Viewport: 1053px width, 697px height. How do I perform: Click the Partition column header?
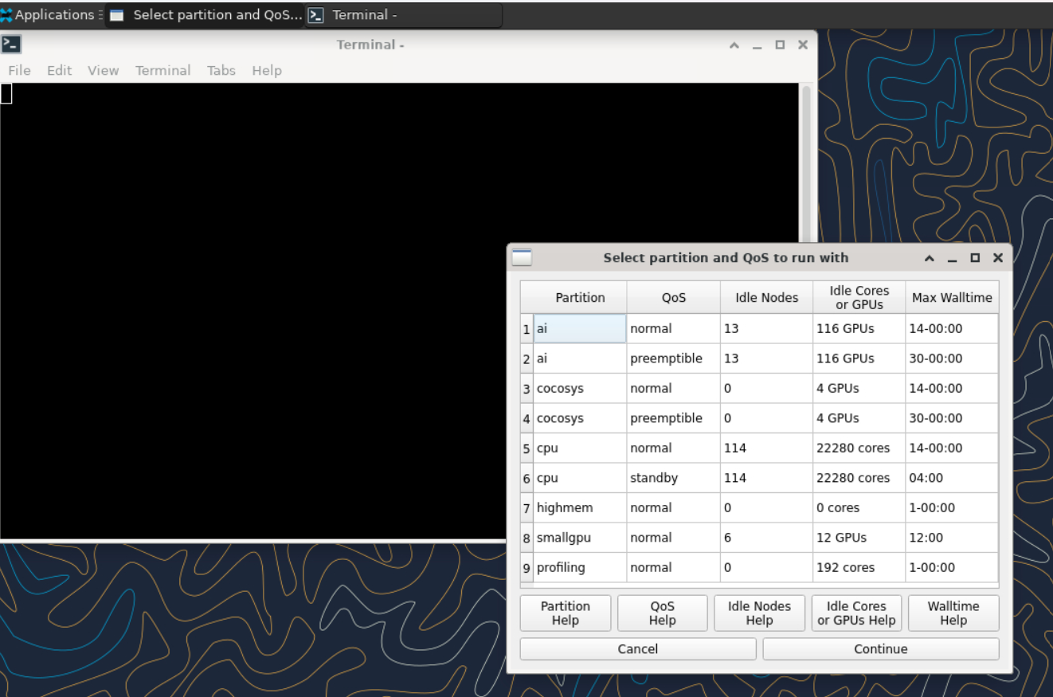pos(580,297)
